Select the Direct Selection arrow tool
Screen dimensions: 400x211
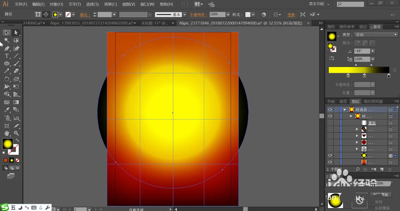pos(16,33)
